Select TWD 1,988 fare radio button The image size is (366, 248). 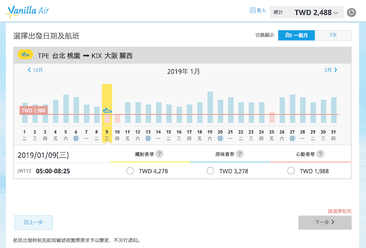coord(291,171)
